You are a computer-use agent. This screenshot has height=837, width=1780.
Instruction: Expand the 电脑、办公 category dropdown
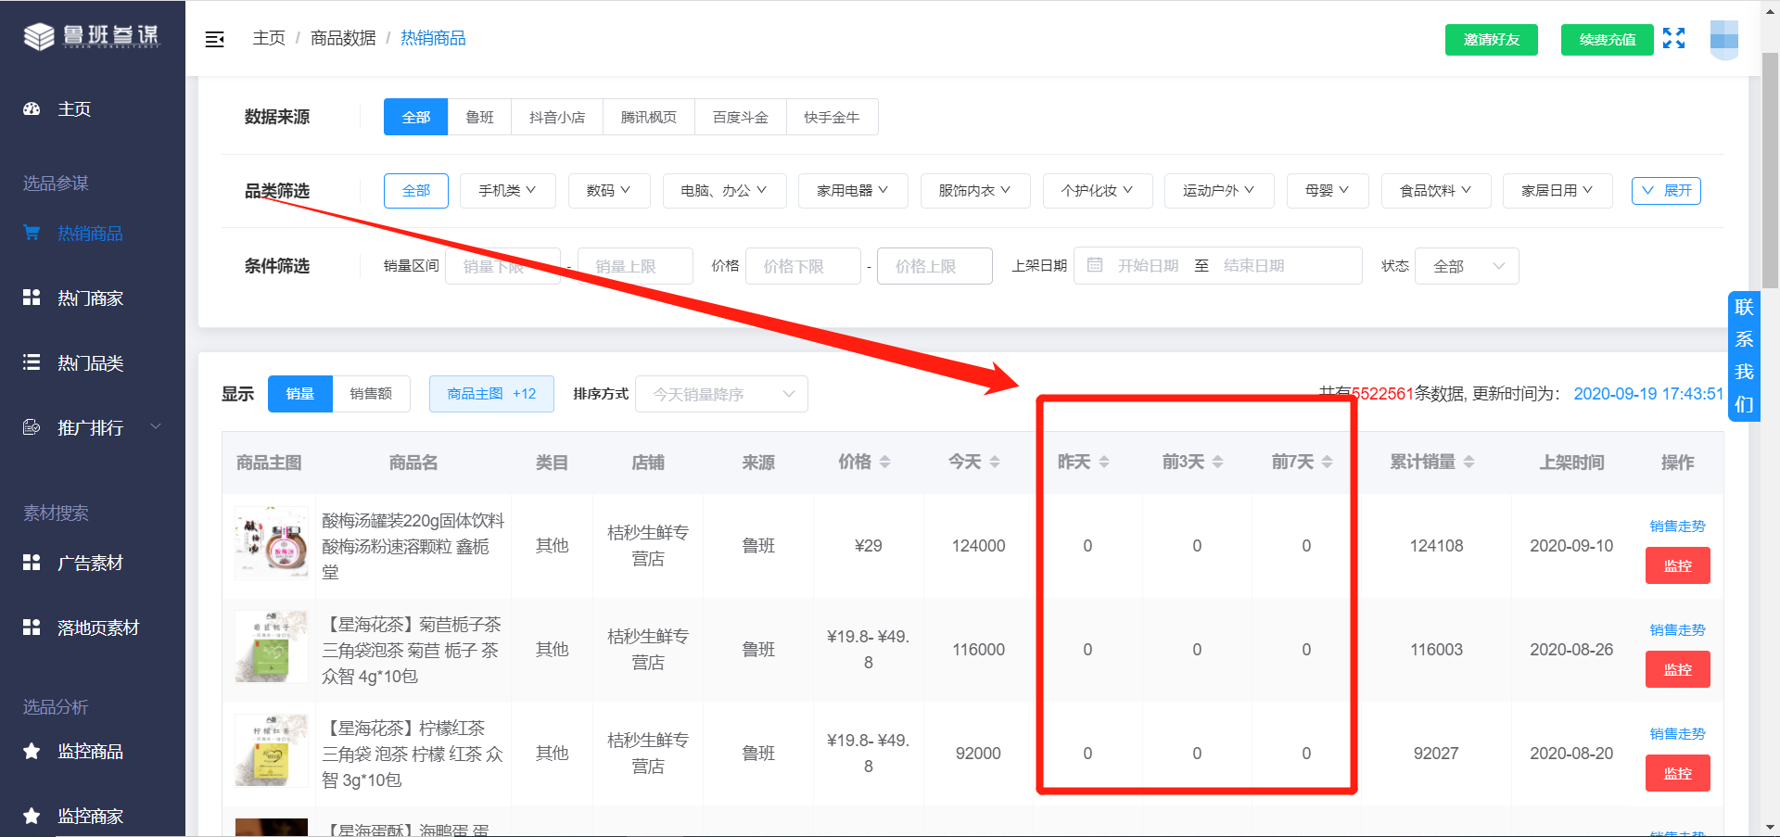tap(724, 191)
